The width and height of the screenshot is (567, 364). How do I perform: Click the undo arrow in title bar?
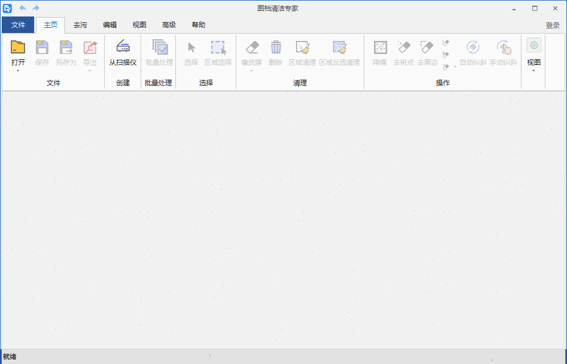click(x=23, y=8)
